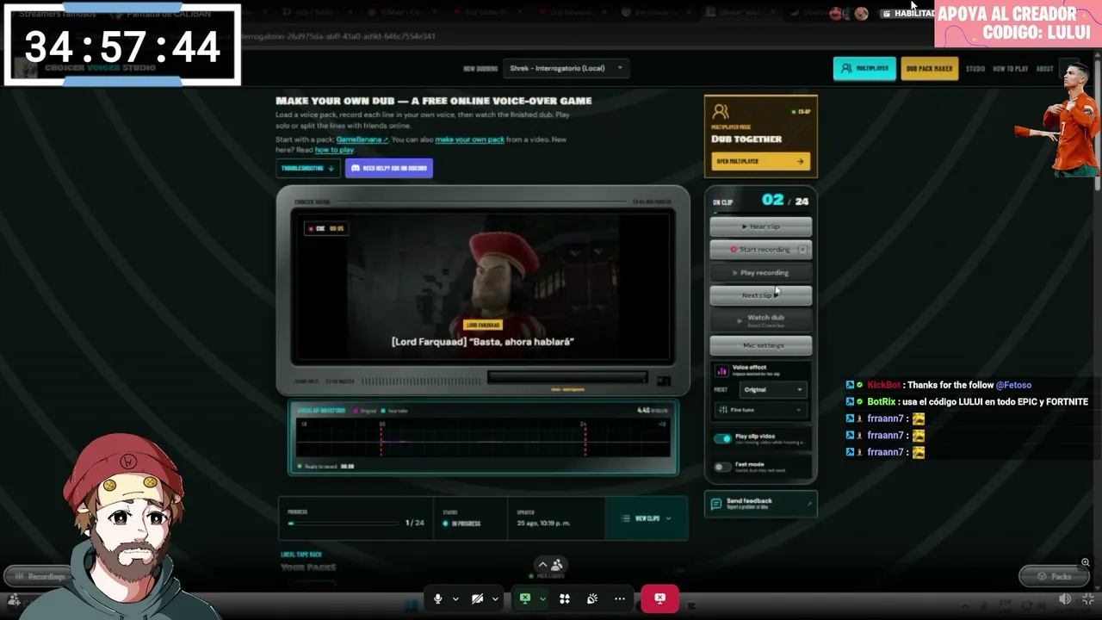The height and width of the screenshot is (620, 1102).
Task: Play back your recording
Action: [x=760, y=273]
